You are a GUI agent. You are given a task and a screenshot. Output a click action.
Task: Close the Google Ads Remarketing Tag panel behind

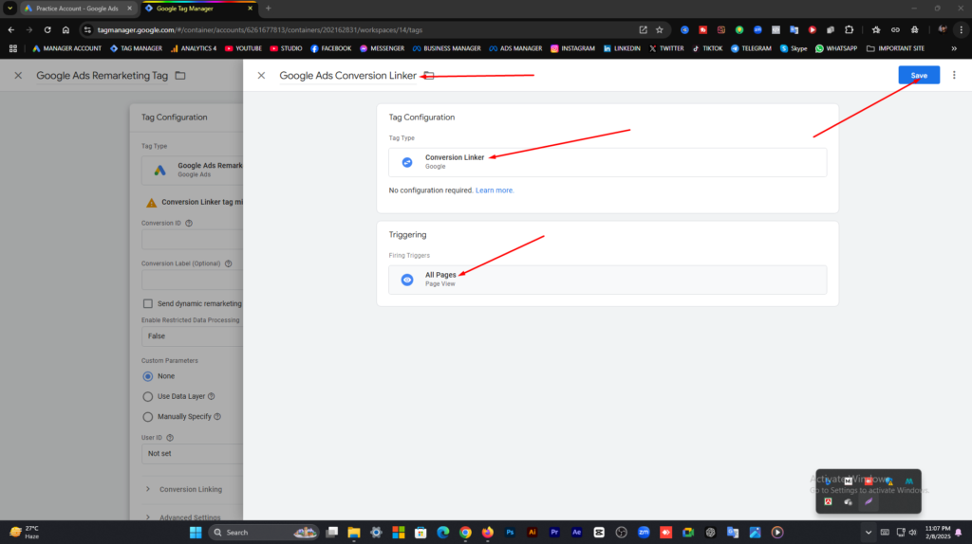(18, 76)
